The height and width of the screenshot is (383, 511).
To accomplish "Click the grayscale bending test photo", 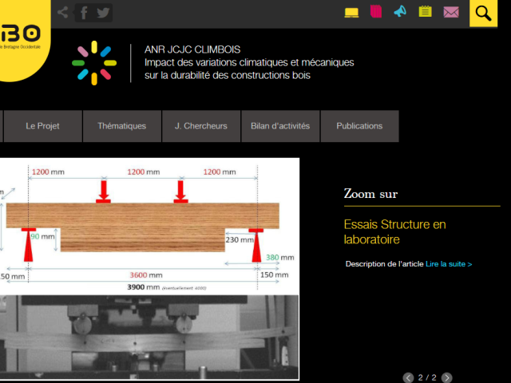I will click(149, 338).
